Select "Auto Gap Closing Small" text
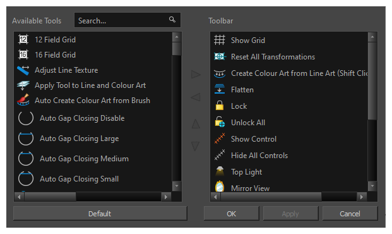The height and width of the screenshot is (234, 392). [x=79, y=179]
